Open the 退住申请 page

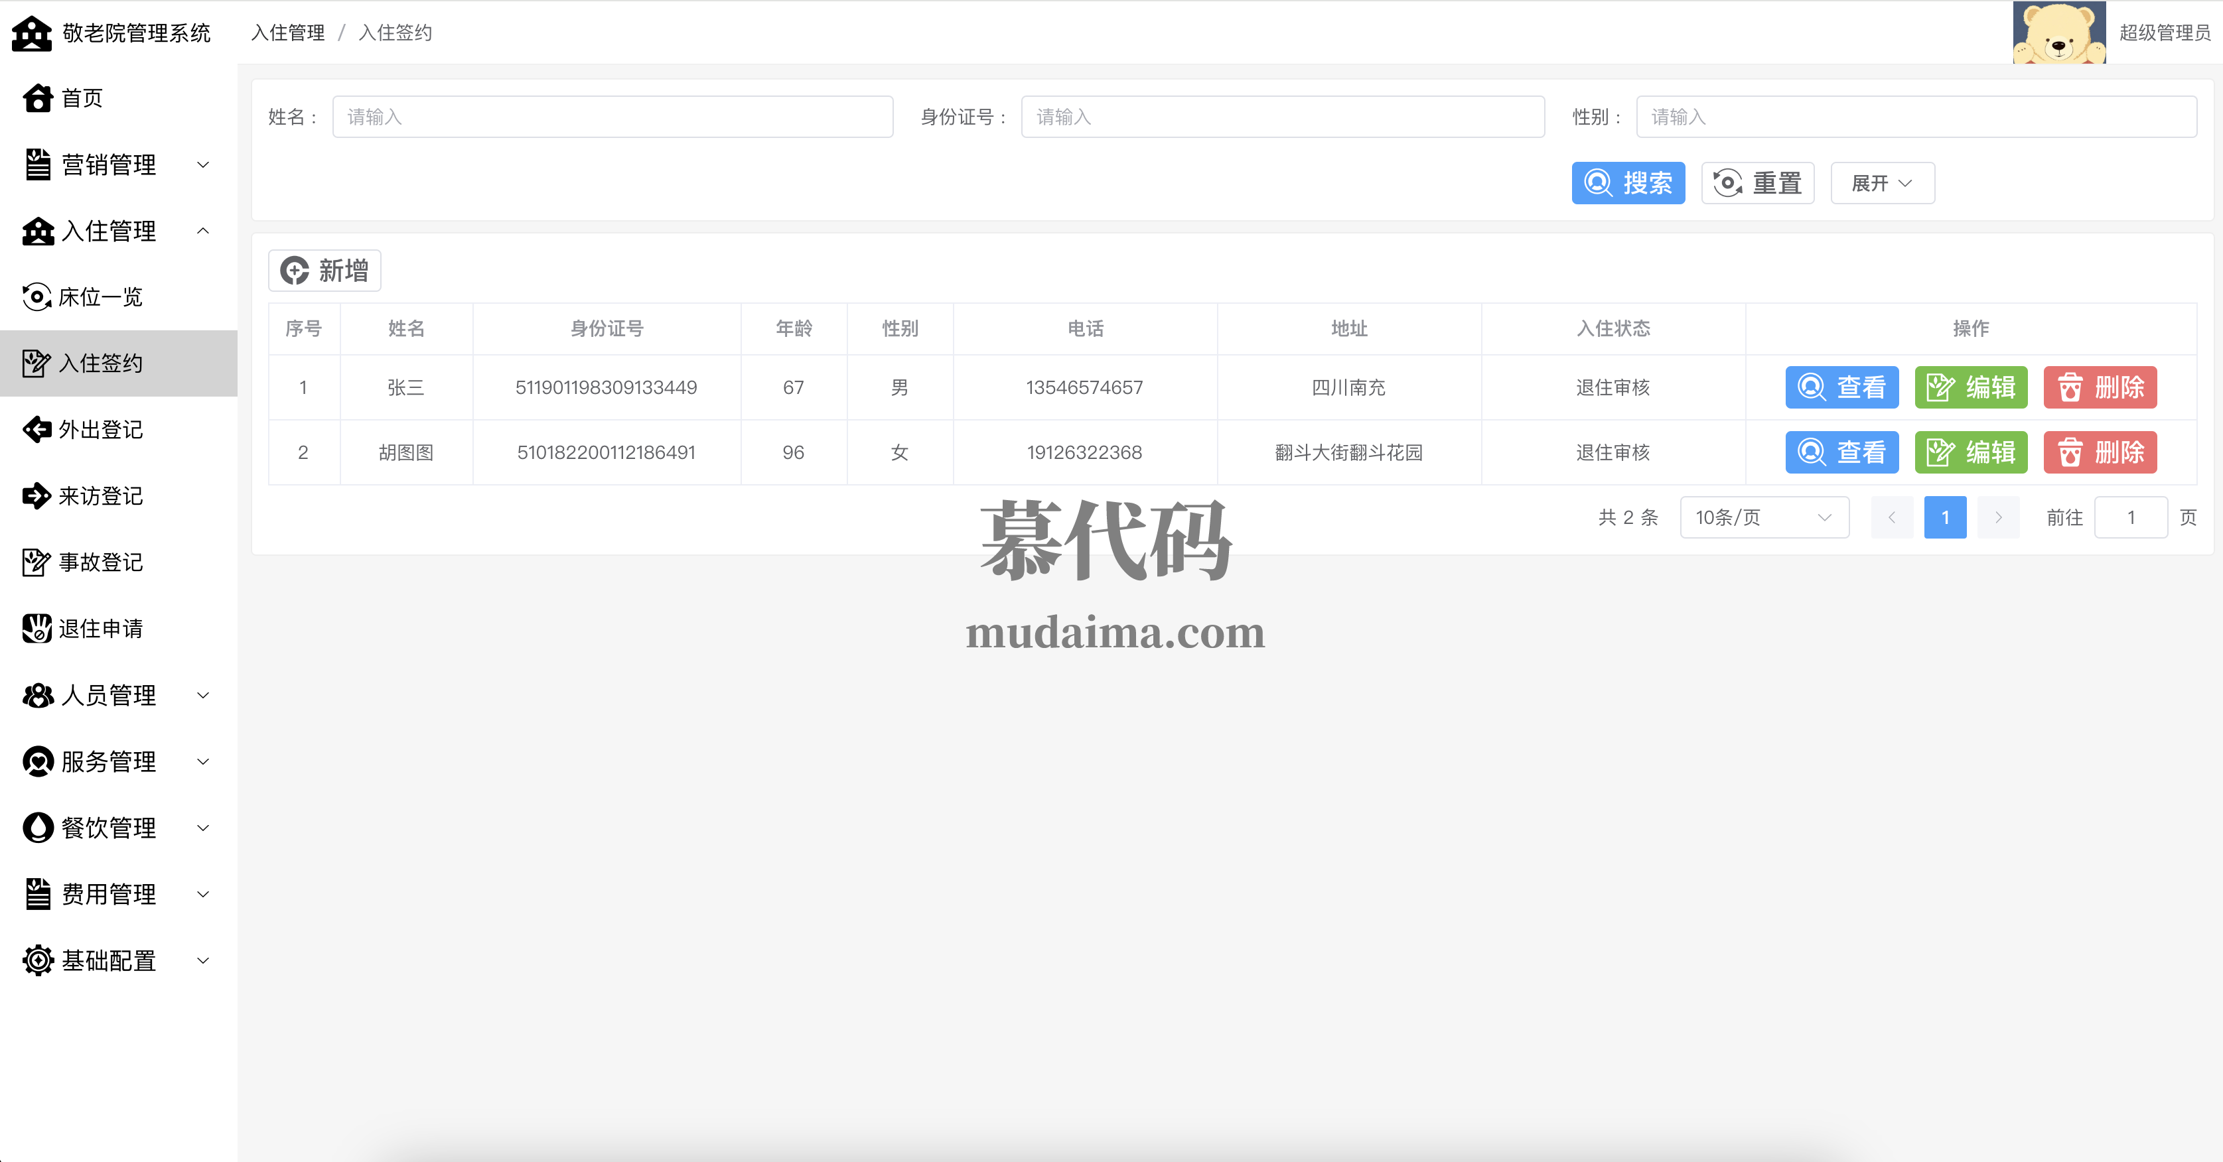click(100, 629)
